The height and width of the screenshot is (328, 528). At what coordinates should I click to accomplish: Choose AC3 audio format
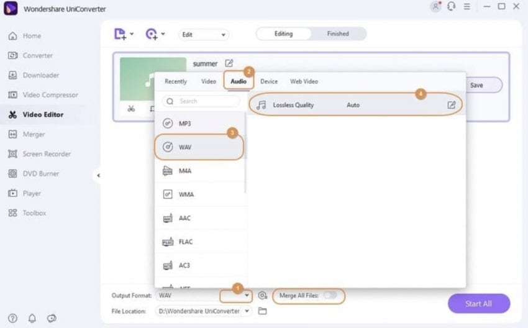[201, 265]
